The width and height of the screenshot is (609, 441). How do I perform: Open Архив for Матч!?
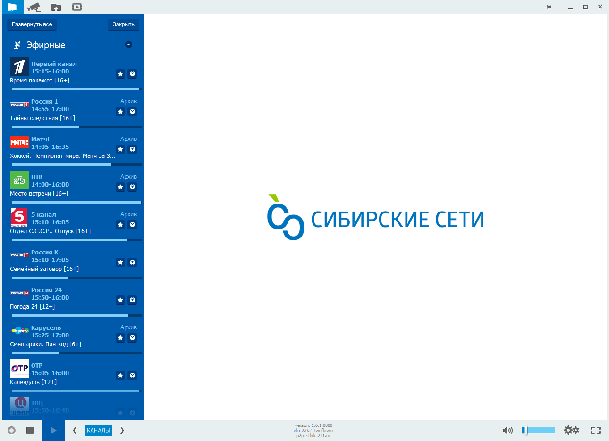coord(128,139)
